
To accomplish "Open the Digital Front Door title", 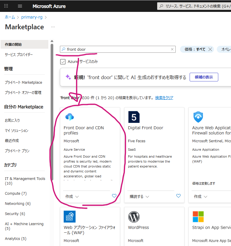I will tap(146, 128).
